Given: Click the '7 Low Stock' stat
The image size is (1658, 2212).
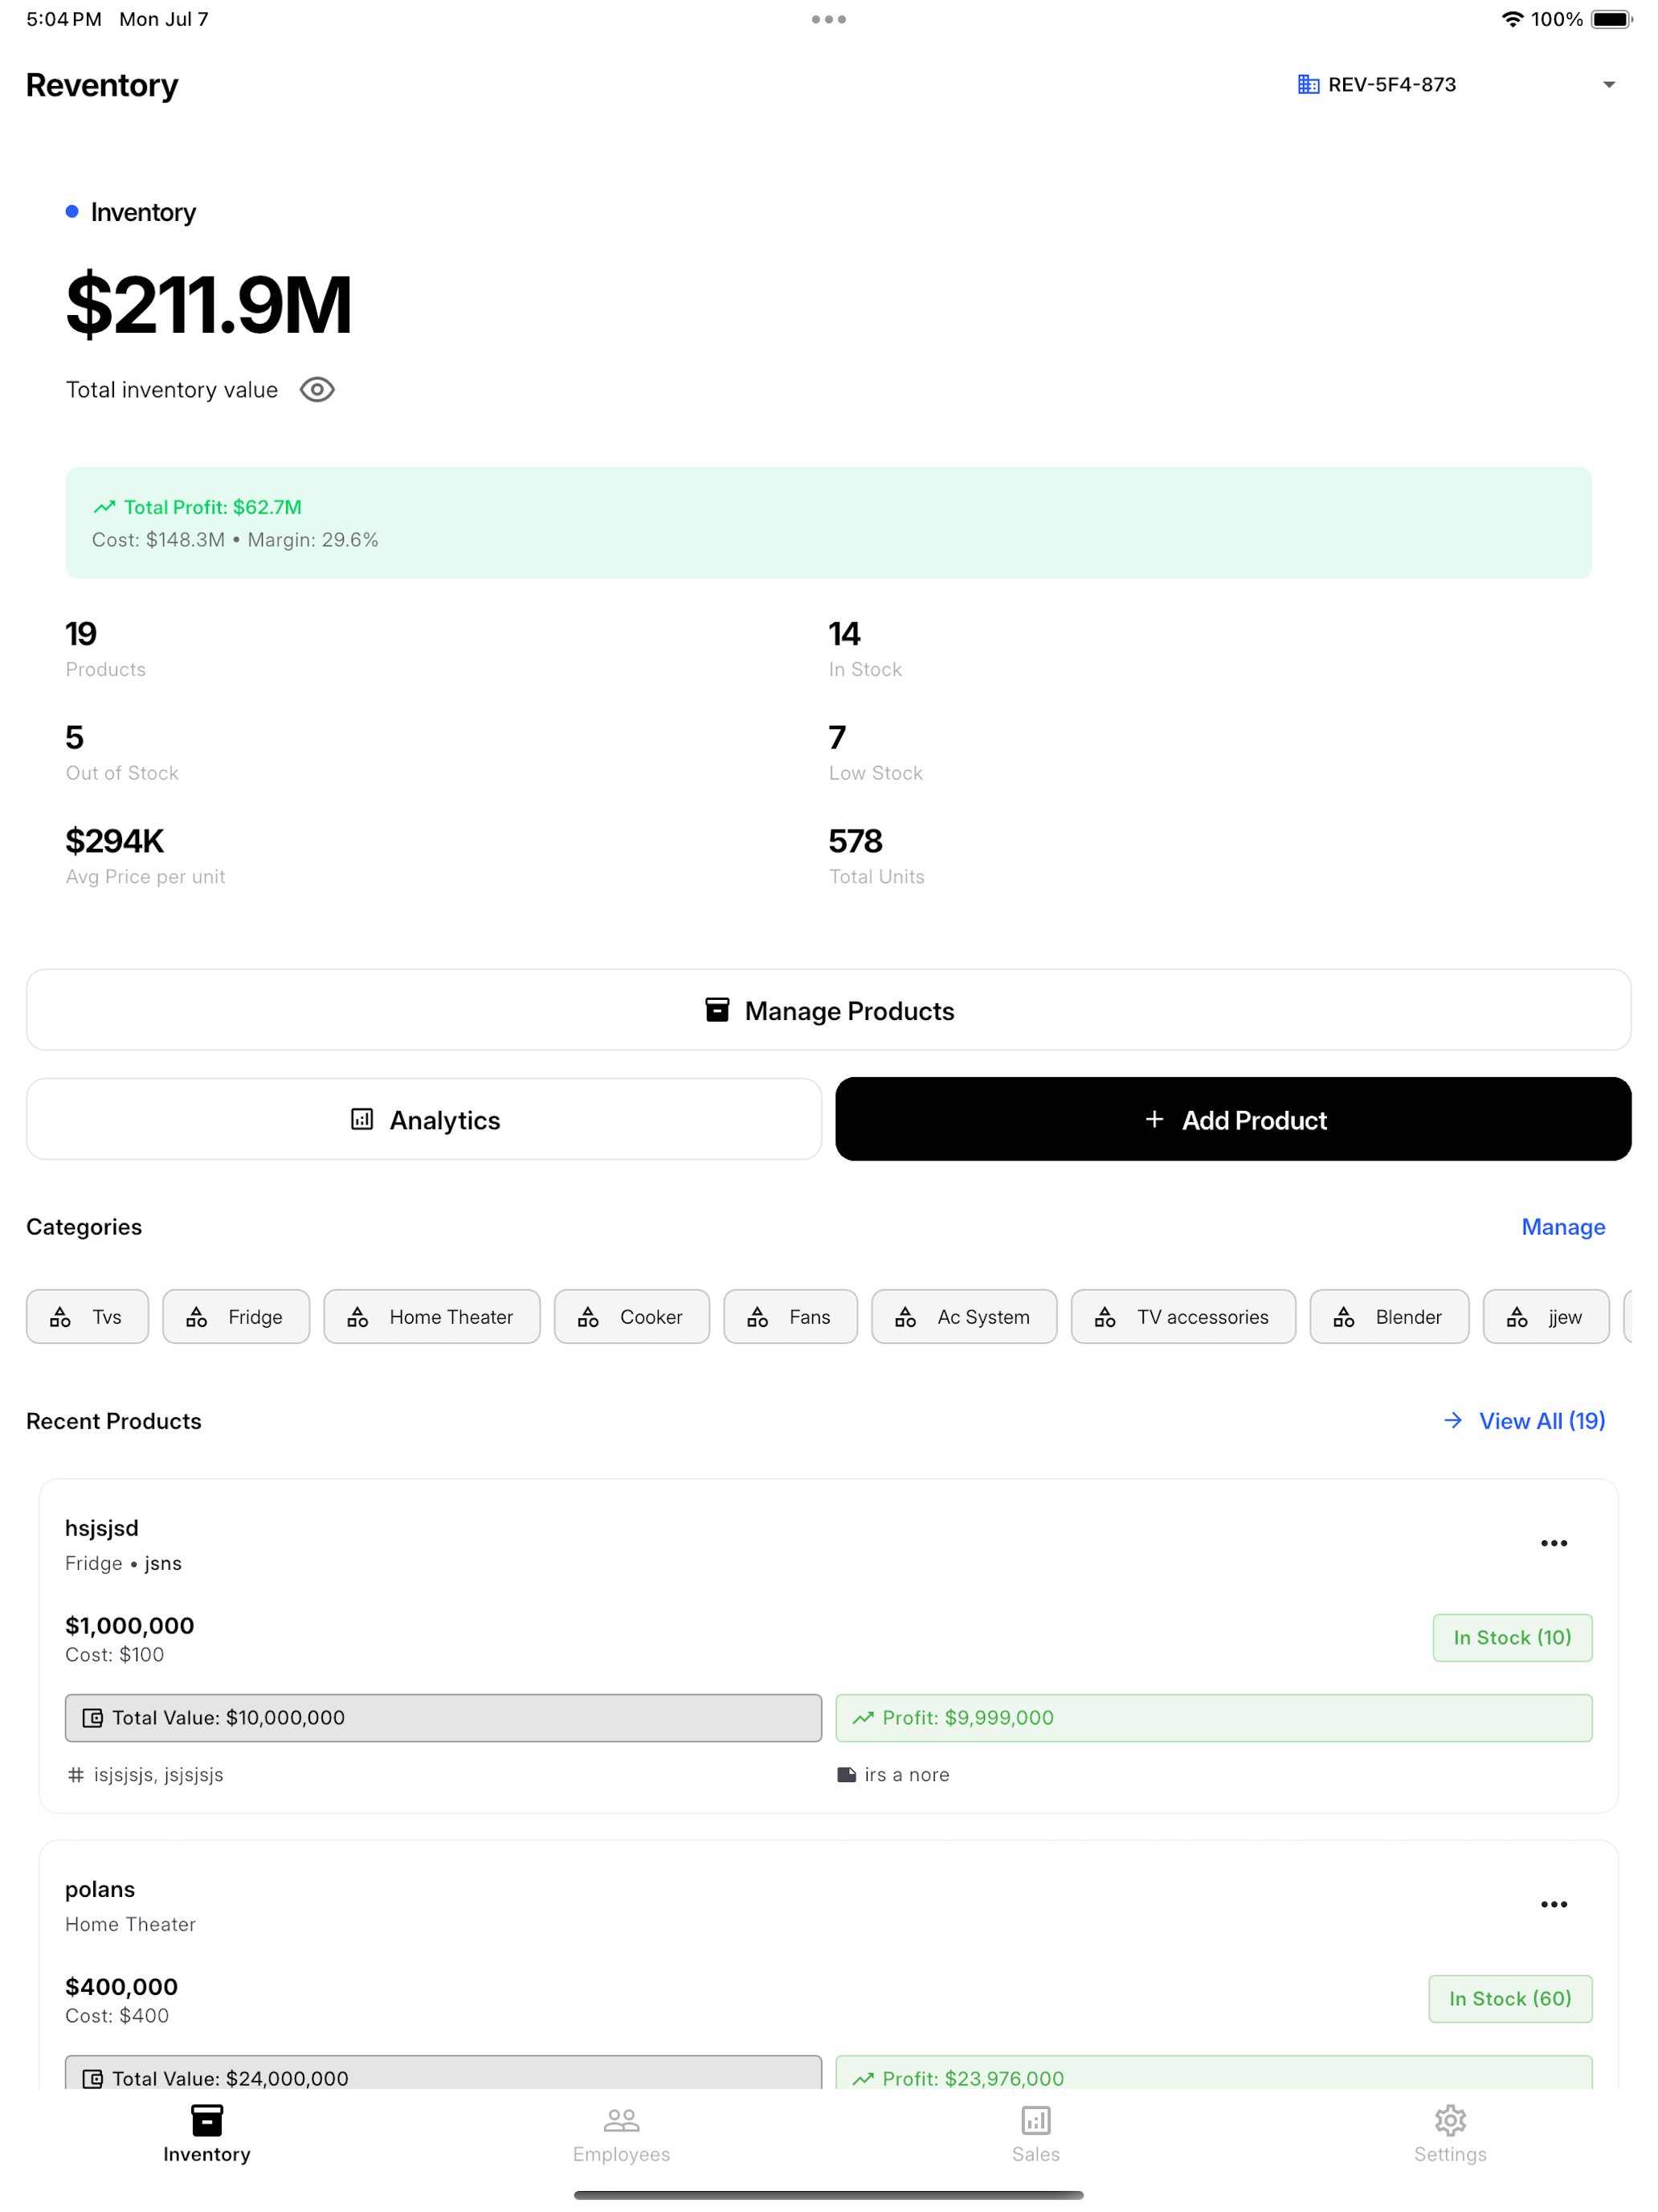Looking at the screenshot, I should tap(876, 753).
